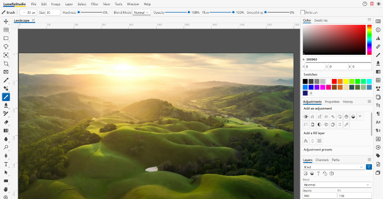Select the Object Selection tool
The height and width of the screenshot is (199, 383).
click(x=6, y=55)
